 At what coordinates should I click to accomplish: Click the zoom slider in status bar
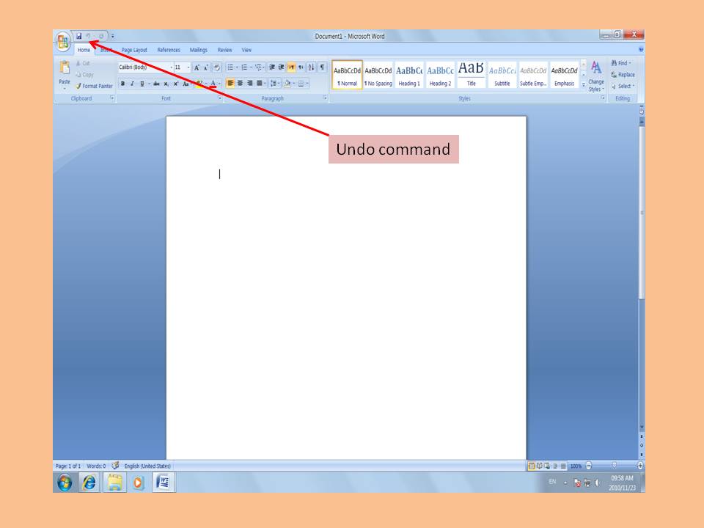[x=614, y=466]
